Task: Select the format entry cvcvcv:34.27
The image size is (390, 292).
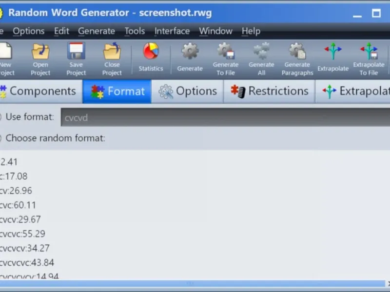Action: coord(25,248)
